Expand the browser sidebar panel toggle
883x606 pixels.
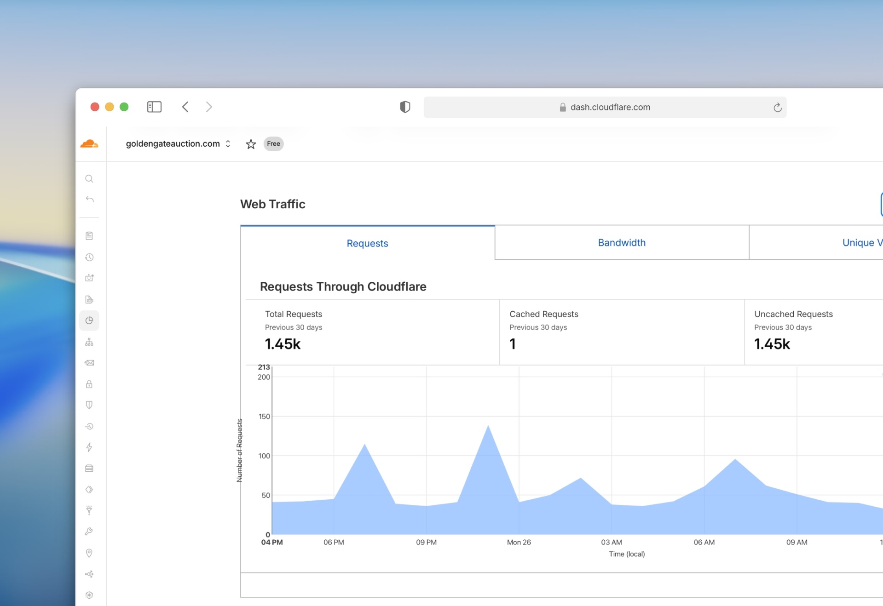pyautogui.click(x=155, y=107)
